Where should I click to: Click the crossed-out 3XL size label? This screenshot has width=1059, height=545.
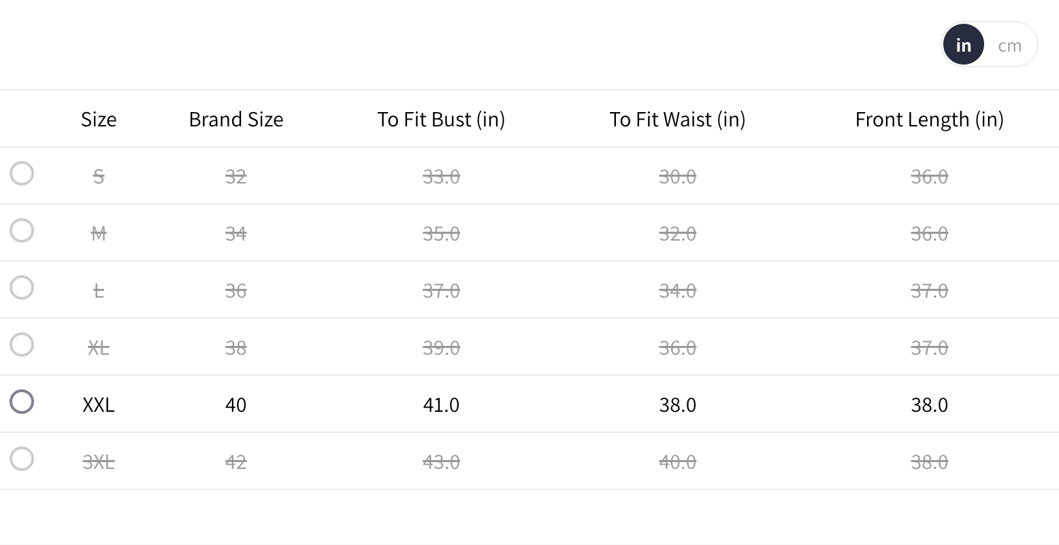click(x=99, y=462)
